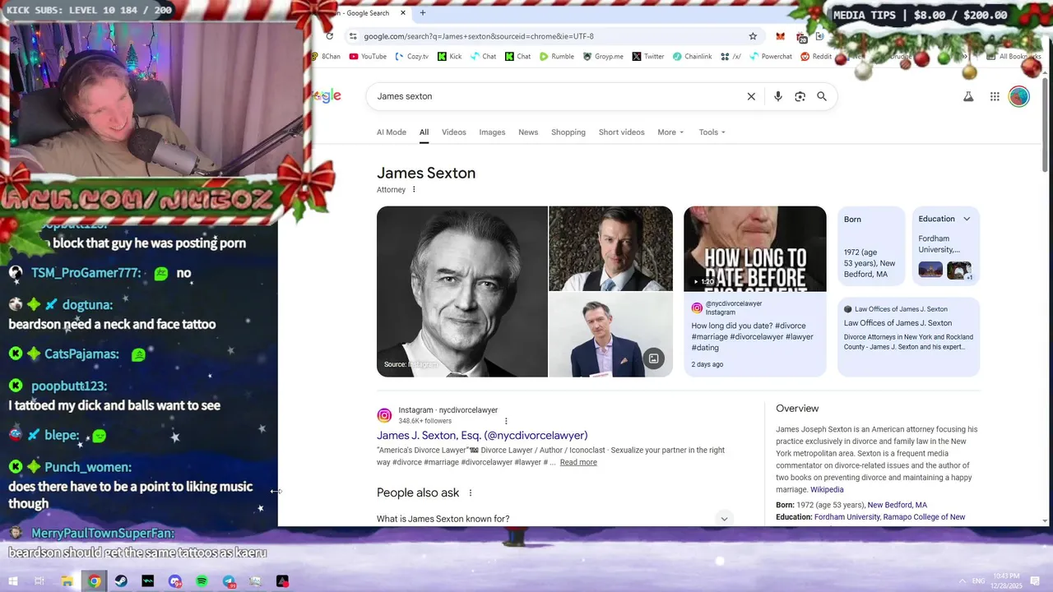1053x592 pixels.
Task: Click the address bar URL
Action: 479,36
